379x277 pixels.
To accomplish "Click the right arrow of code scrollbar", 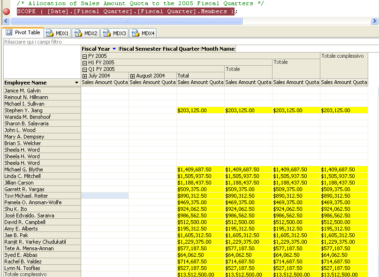I will [374, 21].
